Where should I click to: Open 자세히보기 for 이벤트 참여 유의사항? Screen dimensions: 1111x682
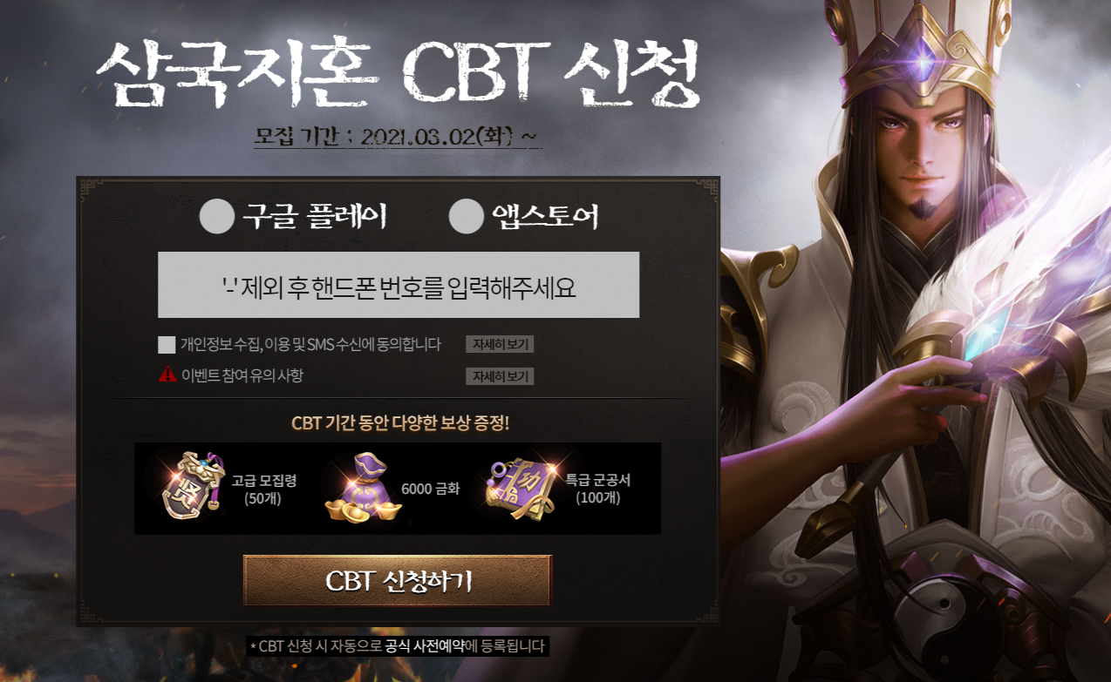click(500, 376)
